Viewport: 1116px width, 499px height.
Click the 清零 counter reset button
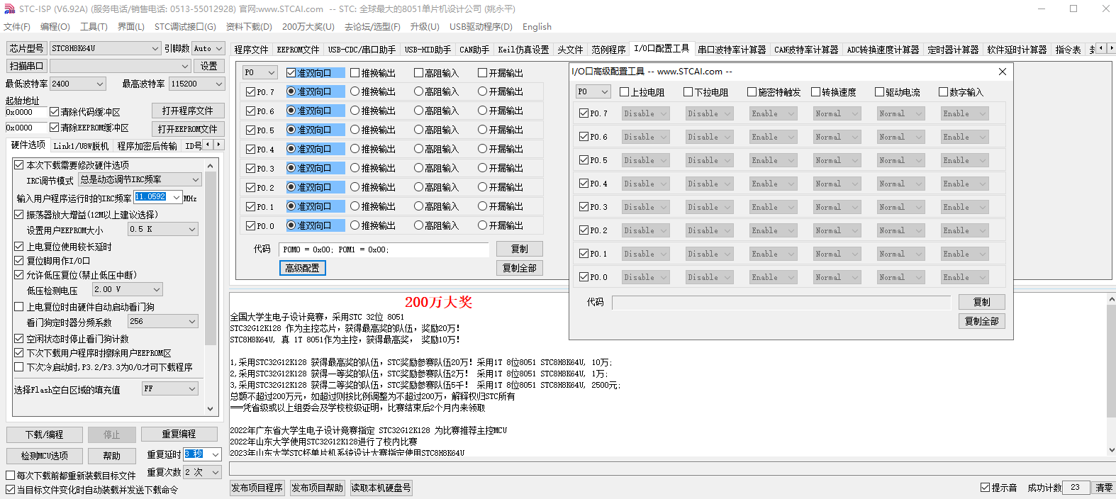coord(1104,488)
